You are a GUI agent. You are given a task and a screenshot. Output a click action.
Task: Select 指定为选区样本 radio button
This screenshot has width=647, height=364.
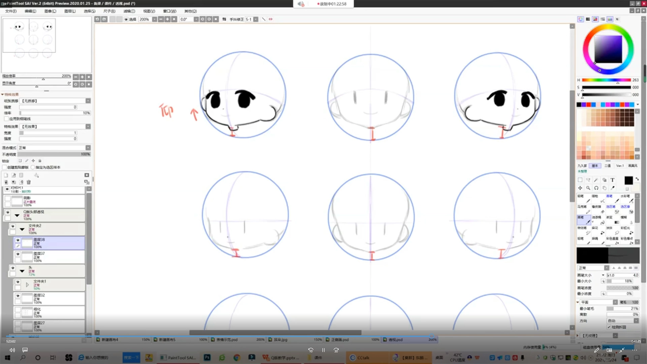coord(33,167)
